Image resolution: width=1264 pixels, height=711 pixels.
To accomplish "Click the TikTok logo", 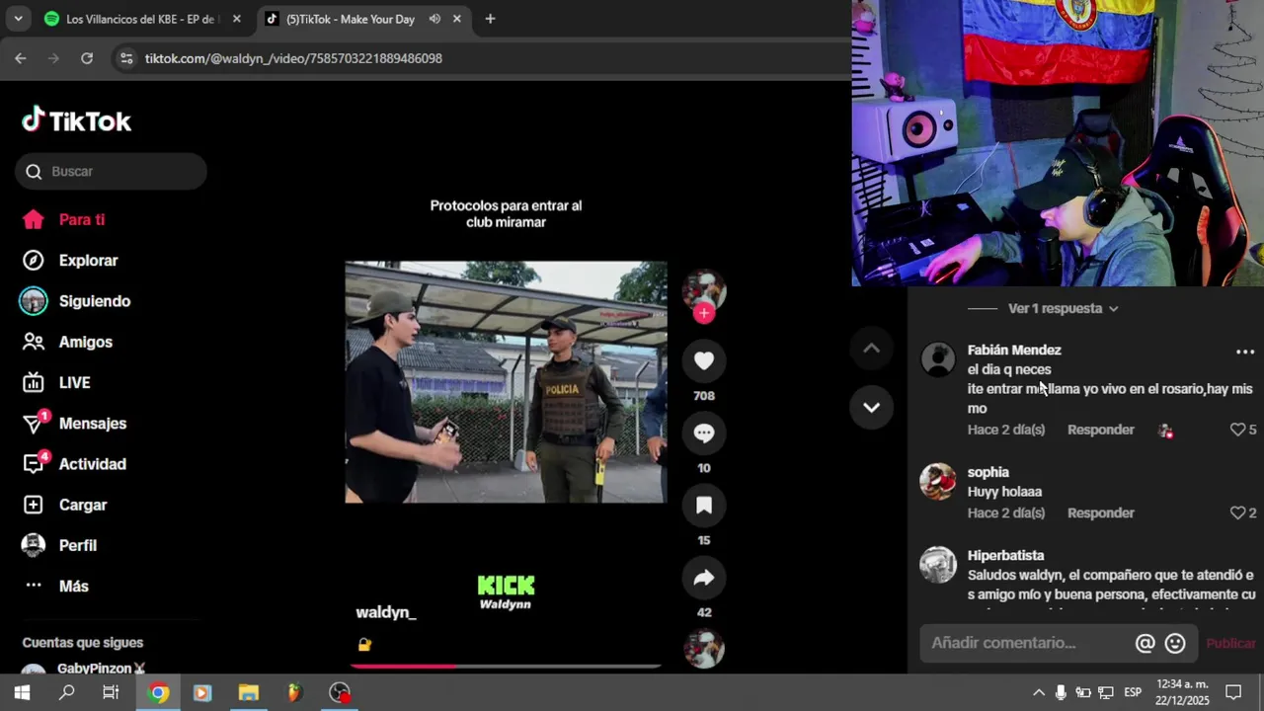I will tap(77, 120).
